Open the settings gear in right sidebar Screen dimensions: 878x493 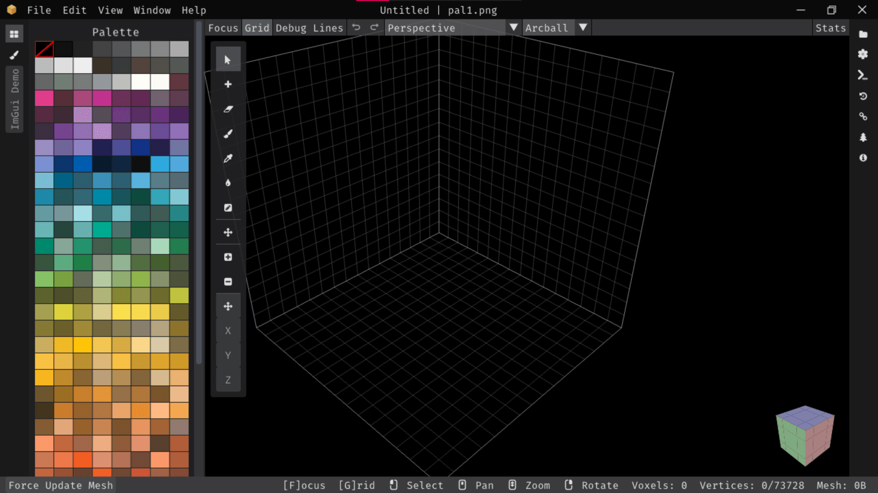pyautogui.click(x=863, y=54)
